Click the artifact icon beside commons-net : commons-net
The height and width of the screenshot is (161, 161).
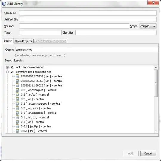[12, 72]
